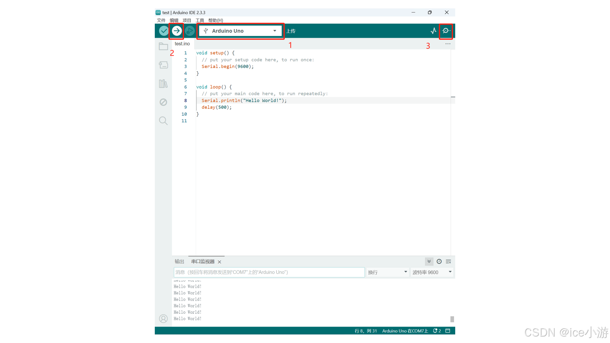The width and height of the screenshot is (610, 343).
Task: Close the Serial Monitor tab
Action: [220, 262]
